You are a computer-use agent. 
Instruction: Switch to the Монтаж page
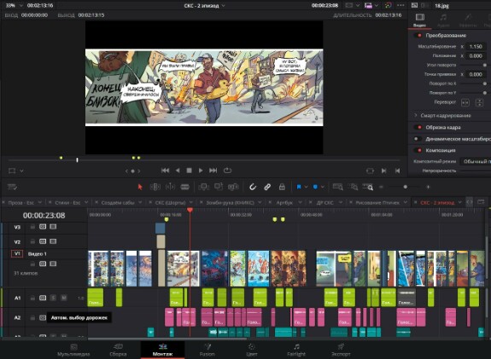tap(162, 350)
